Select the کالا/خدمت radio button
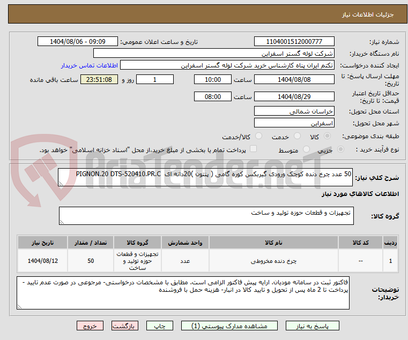 tap(258, 135)
